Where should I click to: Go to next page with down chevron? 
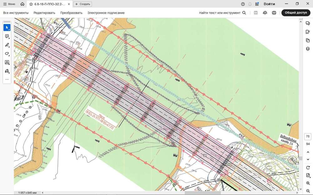tap(308, 159)
